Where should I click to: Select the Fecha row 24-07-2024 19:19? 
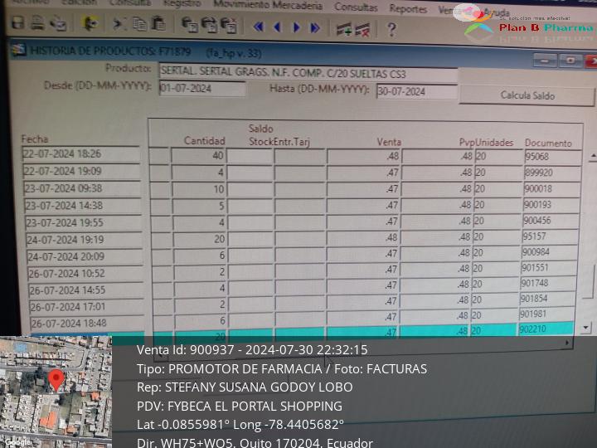[x=85, y=240]
